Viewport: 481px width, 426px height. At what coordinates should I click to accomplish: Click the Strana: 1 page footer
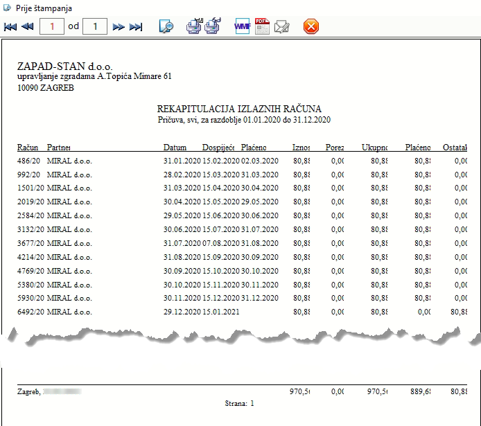239,403
